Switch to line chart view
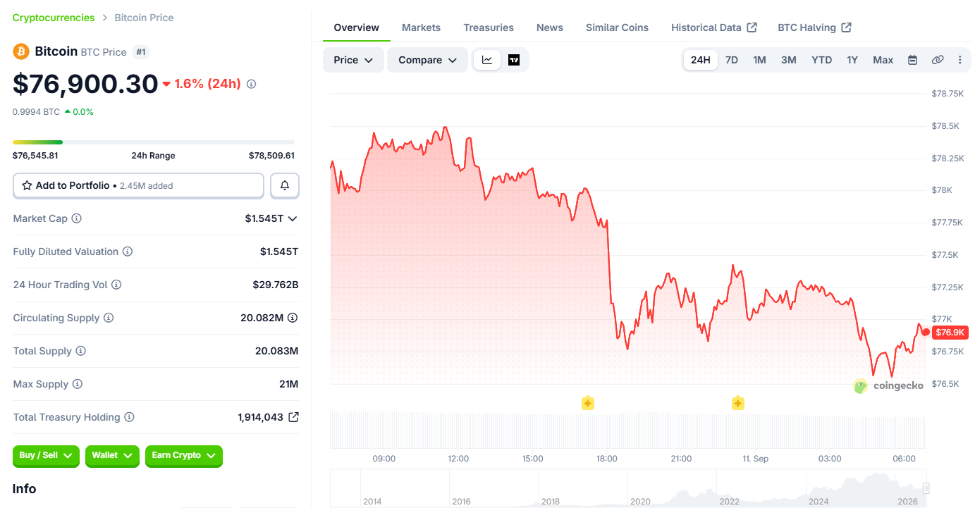The height and width of the screenshot is (508, 975). pyautogui.click(x=487, y=60)
